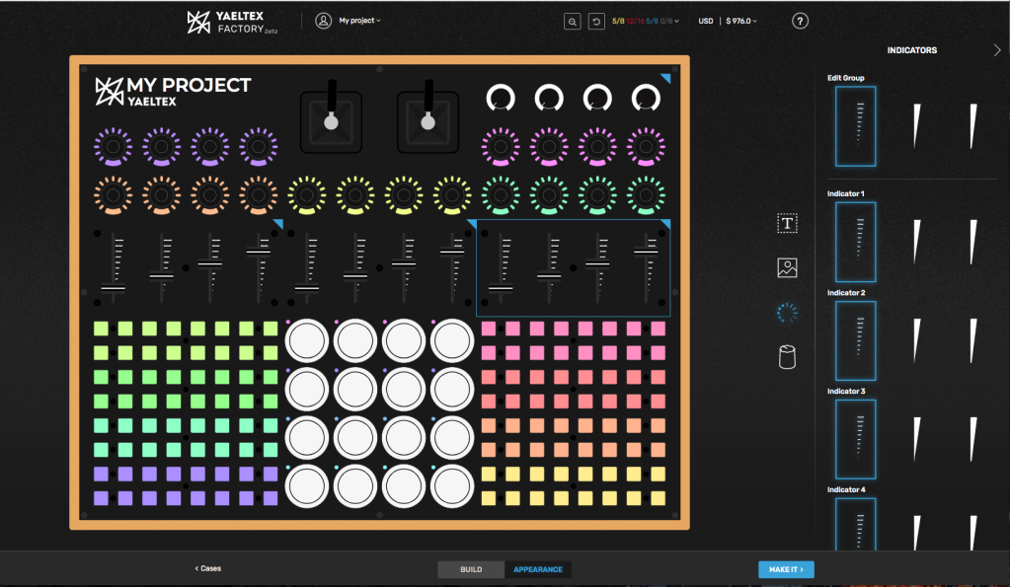
Task: Switch to the APPEARANCE mode
Action: coord(538,569)
